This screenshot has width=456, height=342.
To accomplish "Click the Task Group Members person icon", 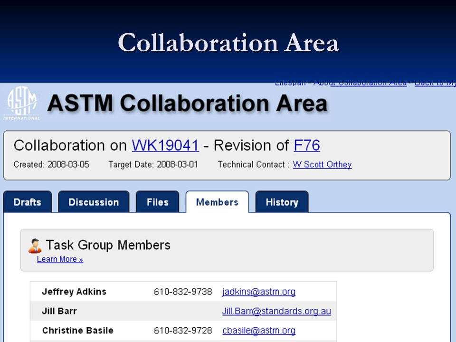I will [35, 246].
